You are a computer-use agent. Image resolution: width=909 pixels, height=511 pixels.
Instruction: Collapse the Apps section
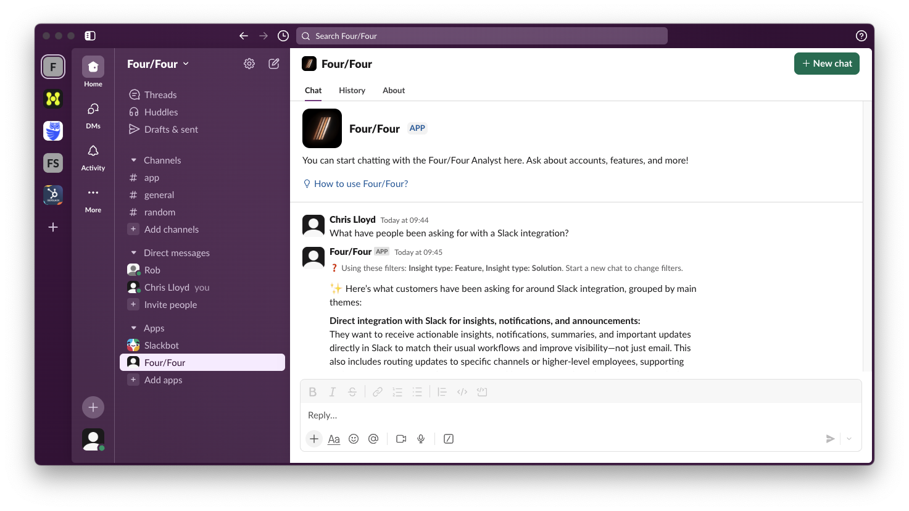pos(134,328)
